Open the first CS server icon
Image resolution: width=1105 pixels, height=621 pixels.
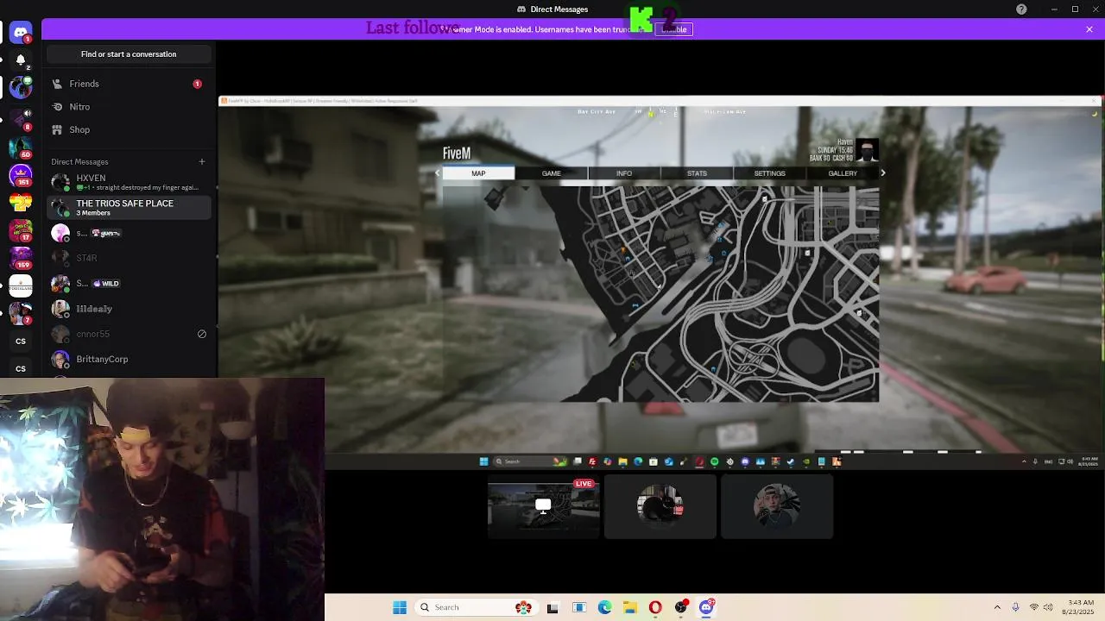[x=21, y=341]
